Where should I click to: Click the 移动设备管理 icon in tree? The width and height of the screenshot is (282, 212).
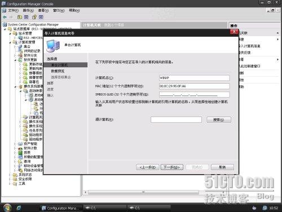tap(20, 166)
